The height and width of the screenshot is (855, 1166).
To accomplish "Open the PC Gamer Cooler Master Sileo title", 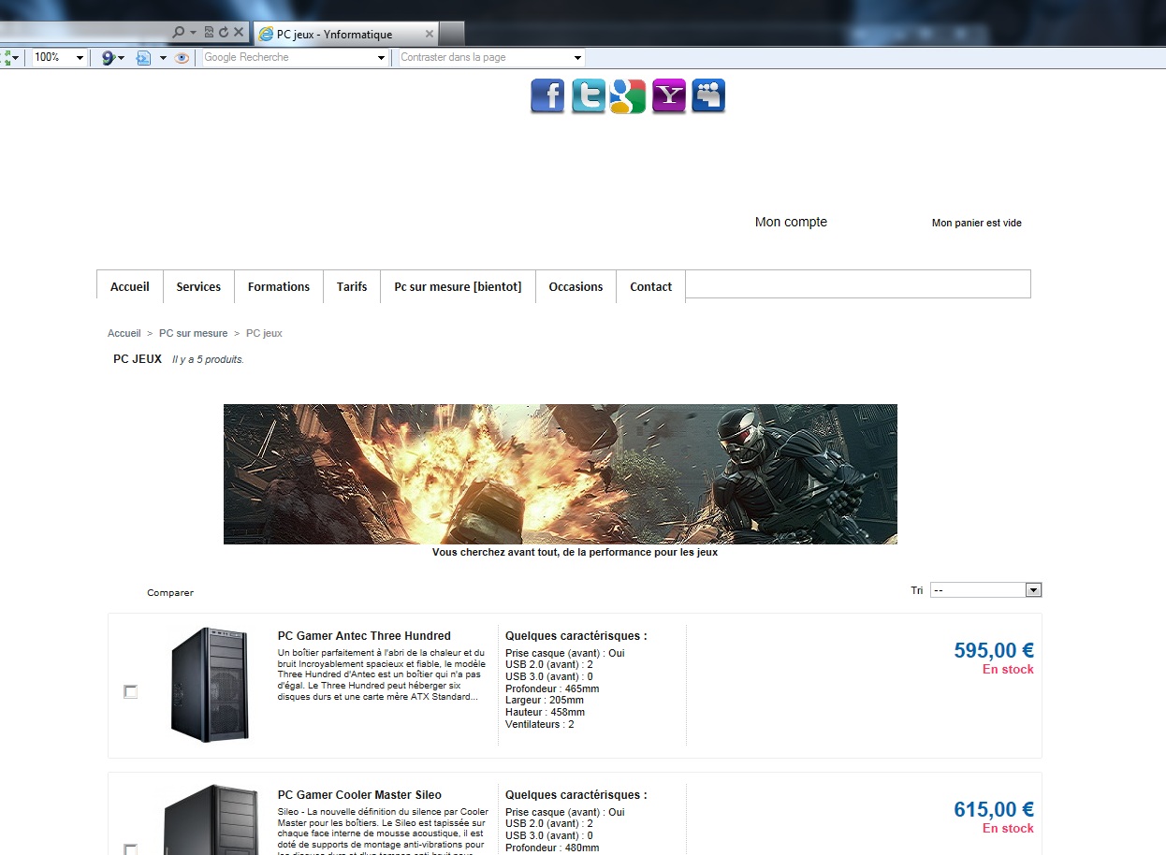I will pyautogui.click(x=359, y=795).
